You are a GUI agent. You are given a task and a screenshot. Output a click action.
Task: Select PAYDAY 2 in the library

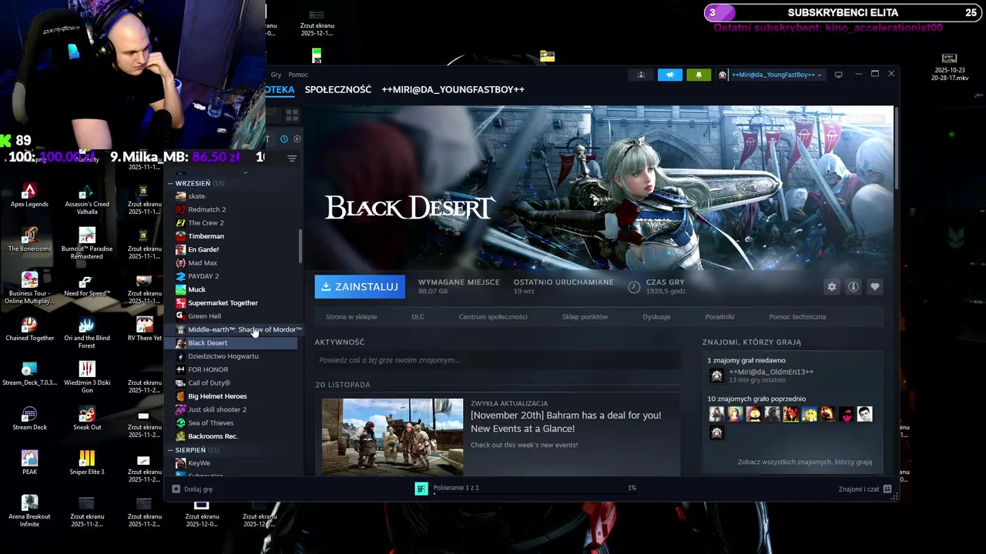203,276
